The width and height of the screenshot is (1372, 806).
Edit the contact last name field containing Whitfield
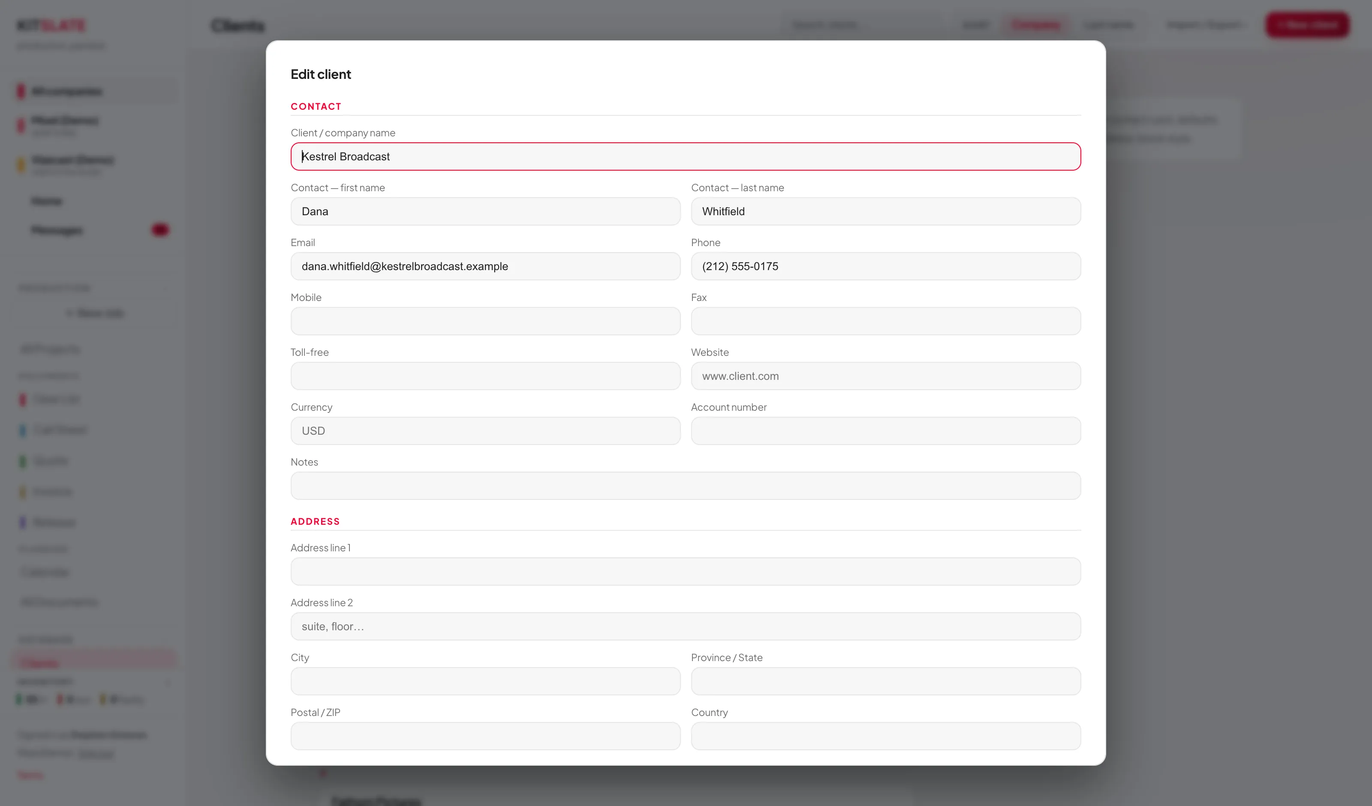[886, 211]
